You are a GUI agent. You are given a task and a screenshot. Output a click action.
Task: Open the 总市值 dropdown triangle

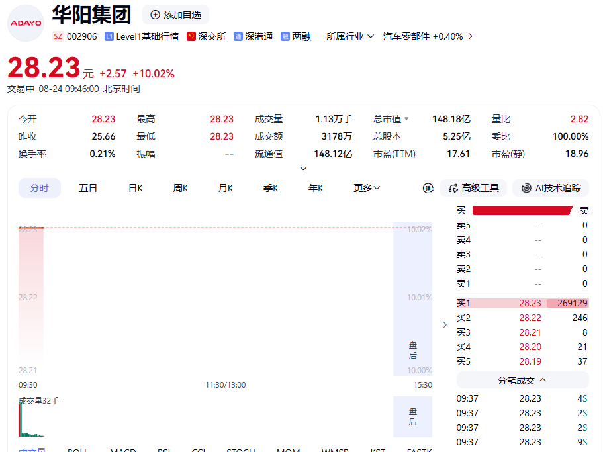(x=406, y=118)
